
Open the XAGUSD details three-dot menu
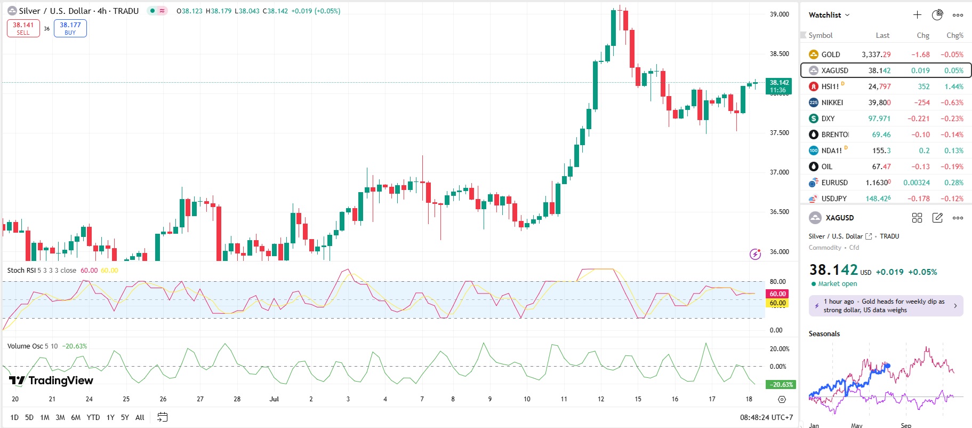coord(958,218)
